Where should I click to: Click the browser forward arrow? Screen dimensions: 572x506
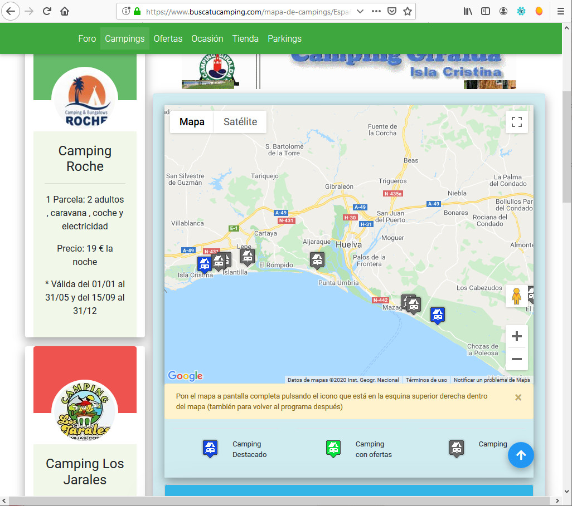(x=29, y=11)
